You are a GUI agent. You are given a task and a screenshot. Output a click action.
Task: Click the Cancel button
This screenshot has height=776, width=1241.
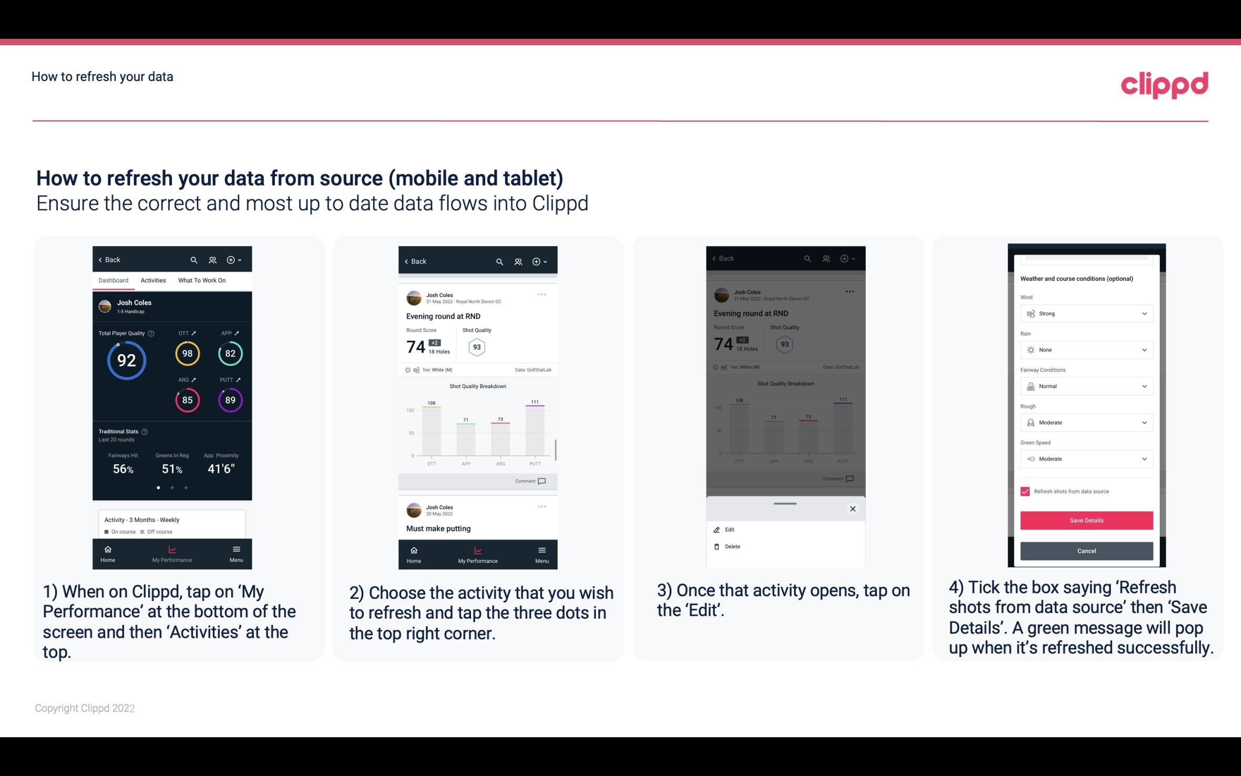coord(1085,550)
